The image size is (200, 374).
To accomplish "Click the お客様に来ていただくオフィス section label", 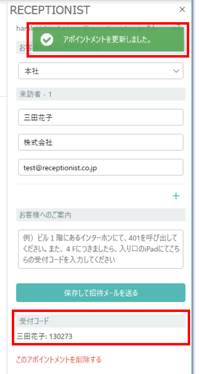I will [x=60, y=48].
